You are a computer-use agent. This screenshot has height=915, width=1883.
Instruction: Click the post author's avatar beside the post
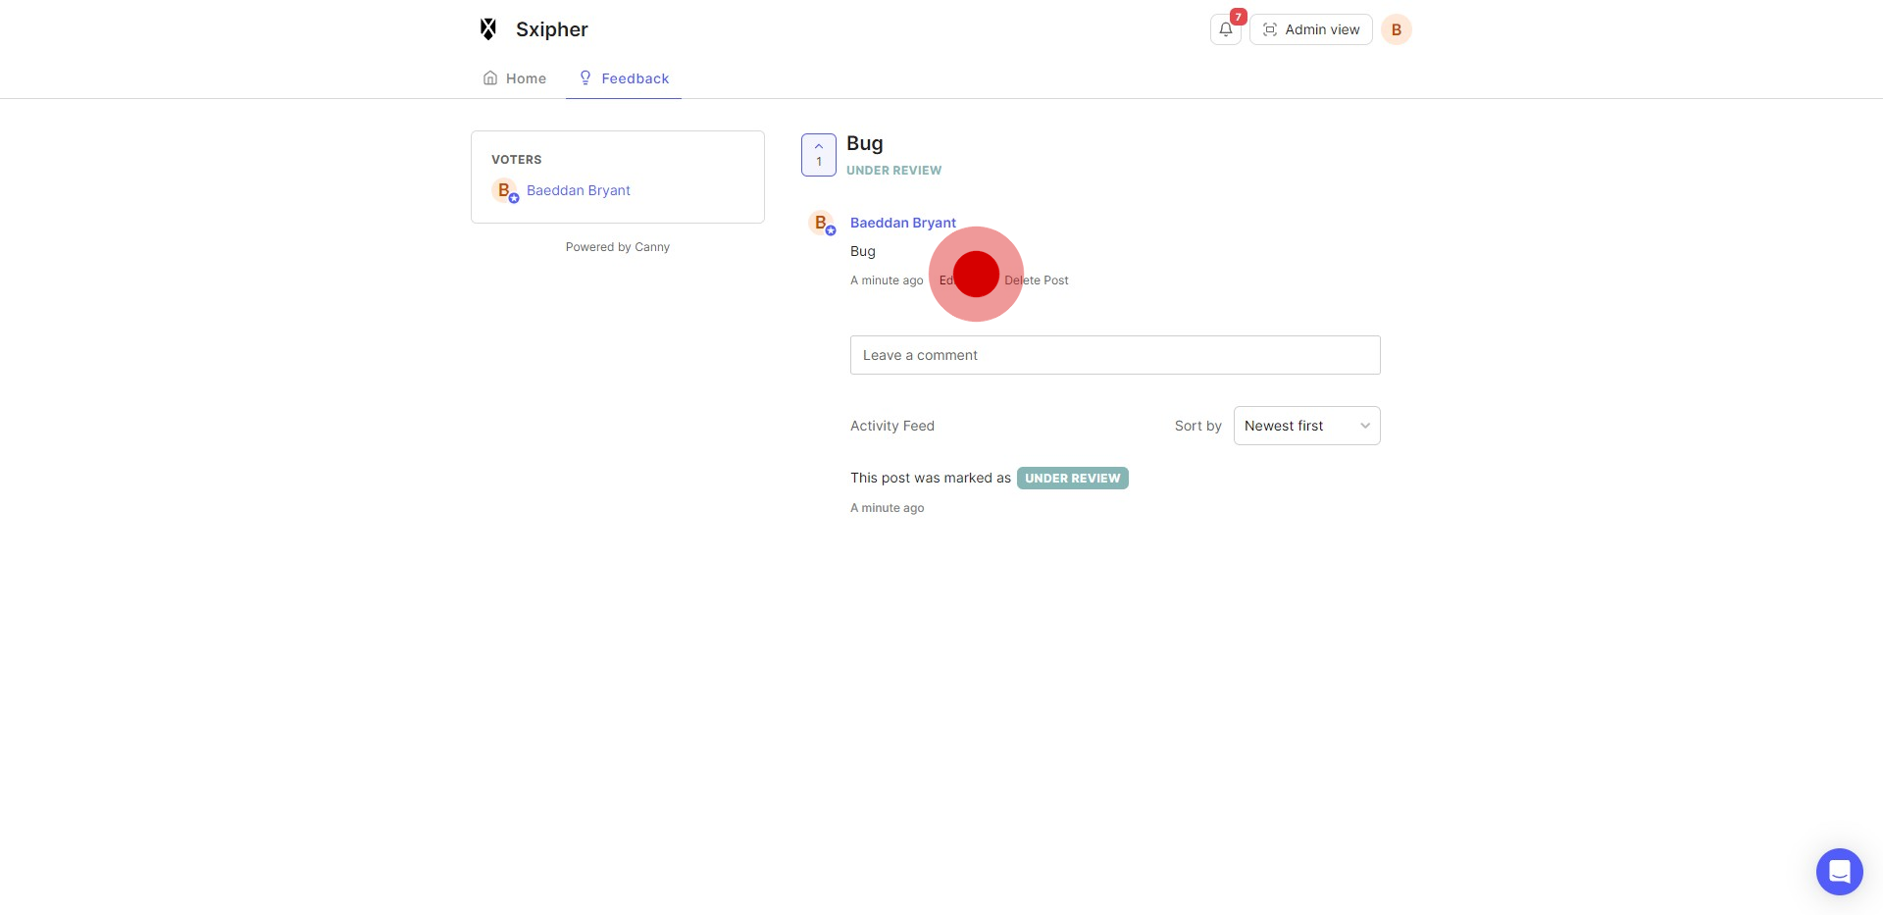(821, 223)
